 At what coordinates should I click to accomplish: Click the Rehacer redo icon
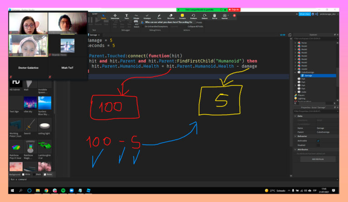204,16
